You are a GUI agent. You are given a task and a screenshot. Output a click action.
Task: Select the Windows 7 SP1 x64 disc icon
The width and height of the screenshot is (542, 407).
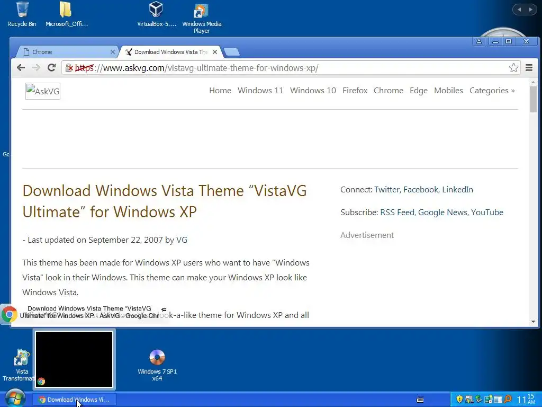(x=157, y=366)
